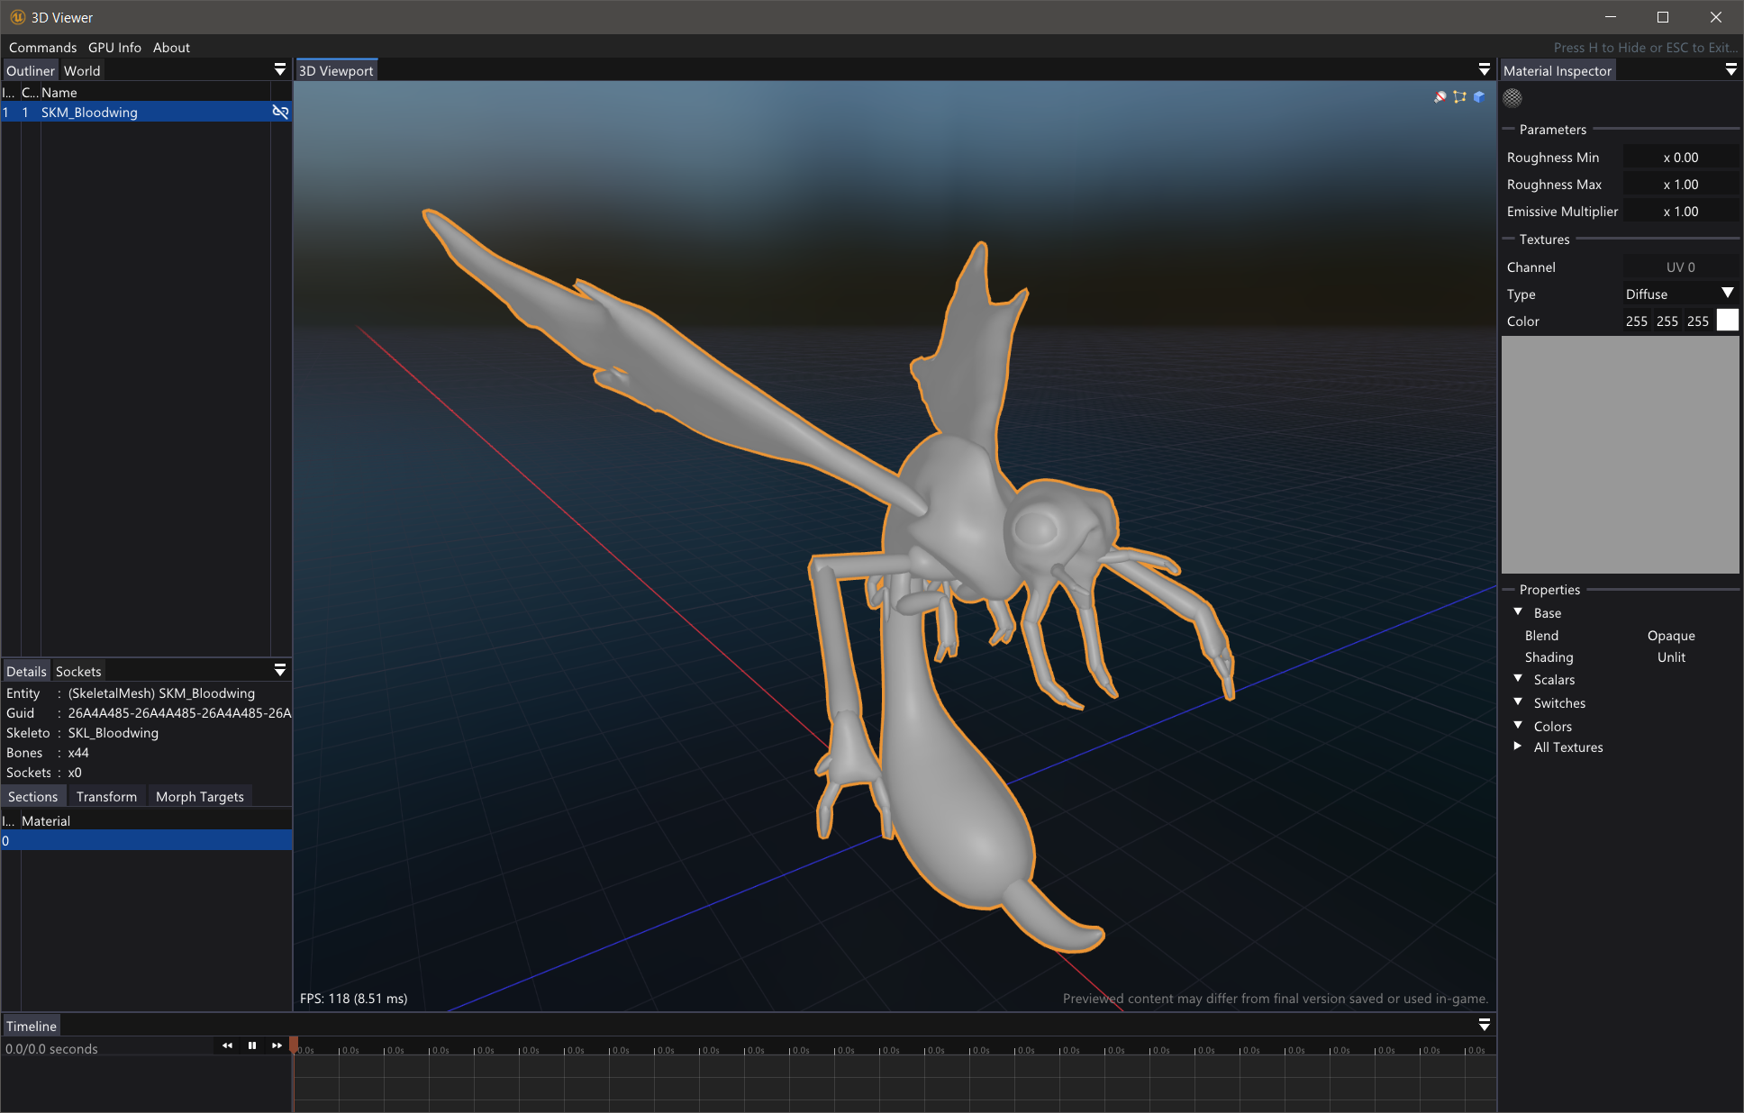Open the Commands menu
1744x1113 pixels.
42,47
